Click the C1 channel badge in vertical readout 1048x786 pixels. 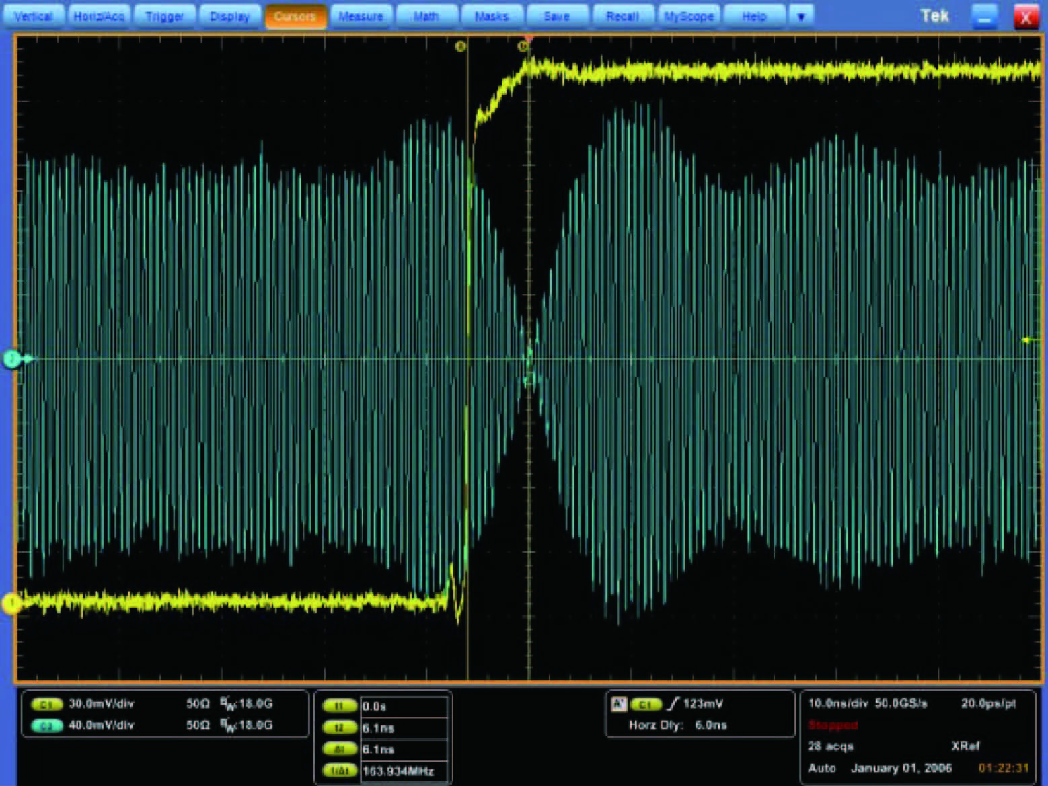click(x=46, y=704)
